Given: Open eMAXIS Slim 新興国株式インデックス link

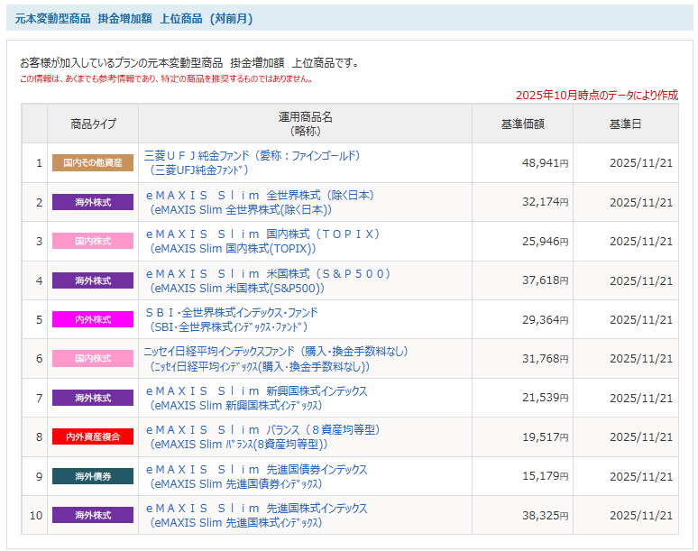Looking at the screenshot, I should (257, 398).
